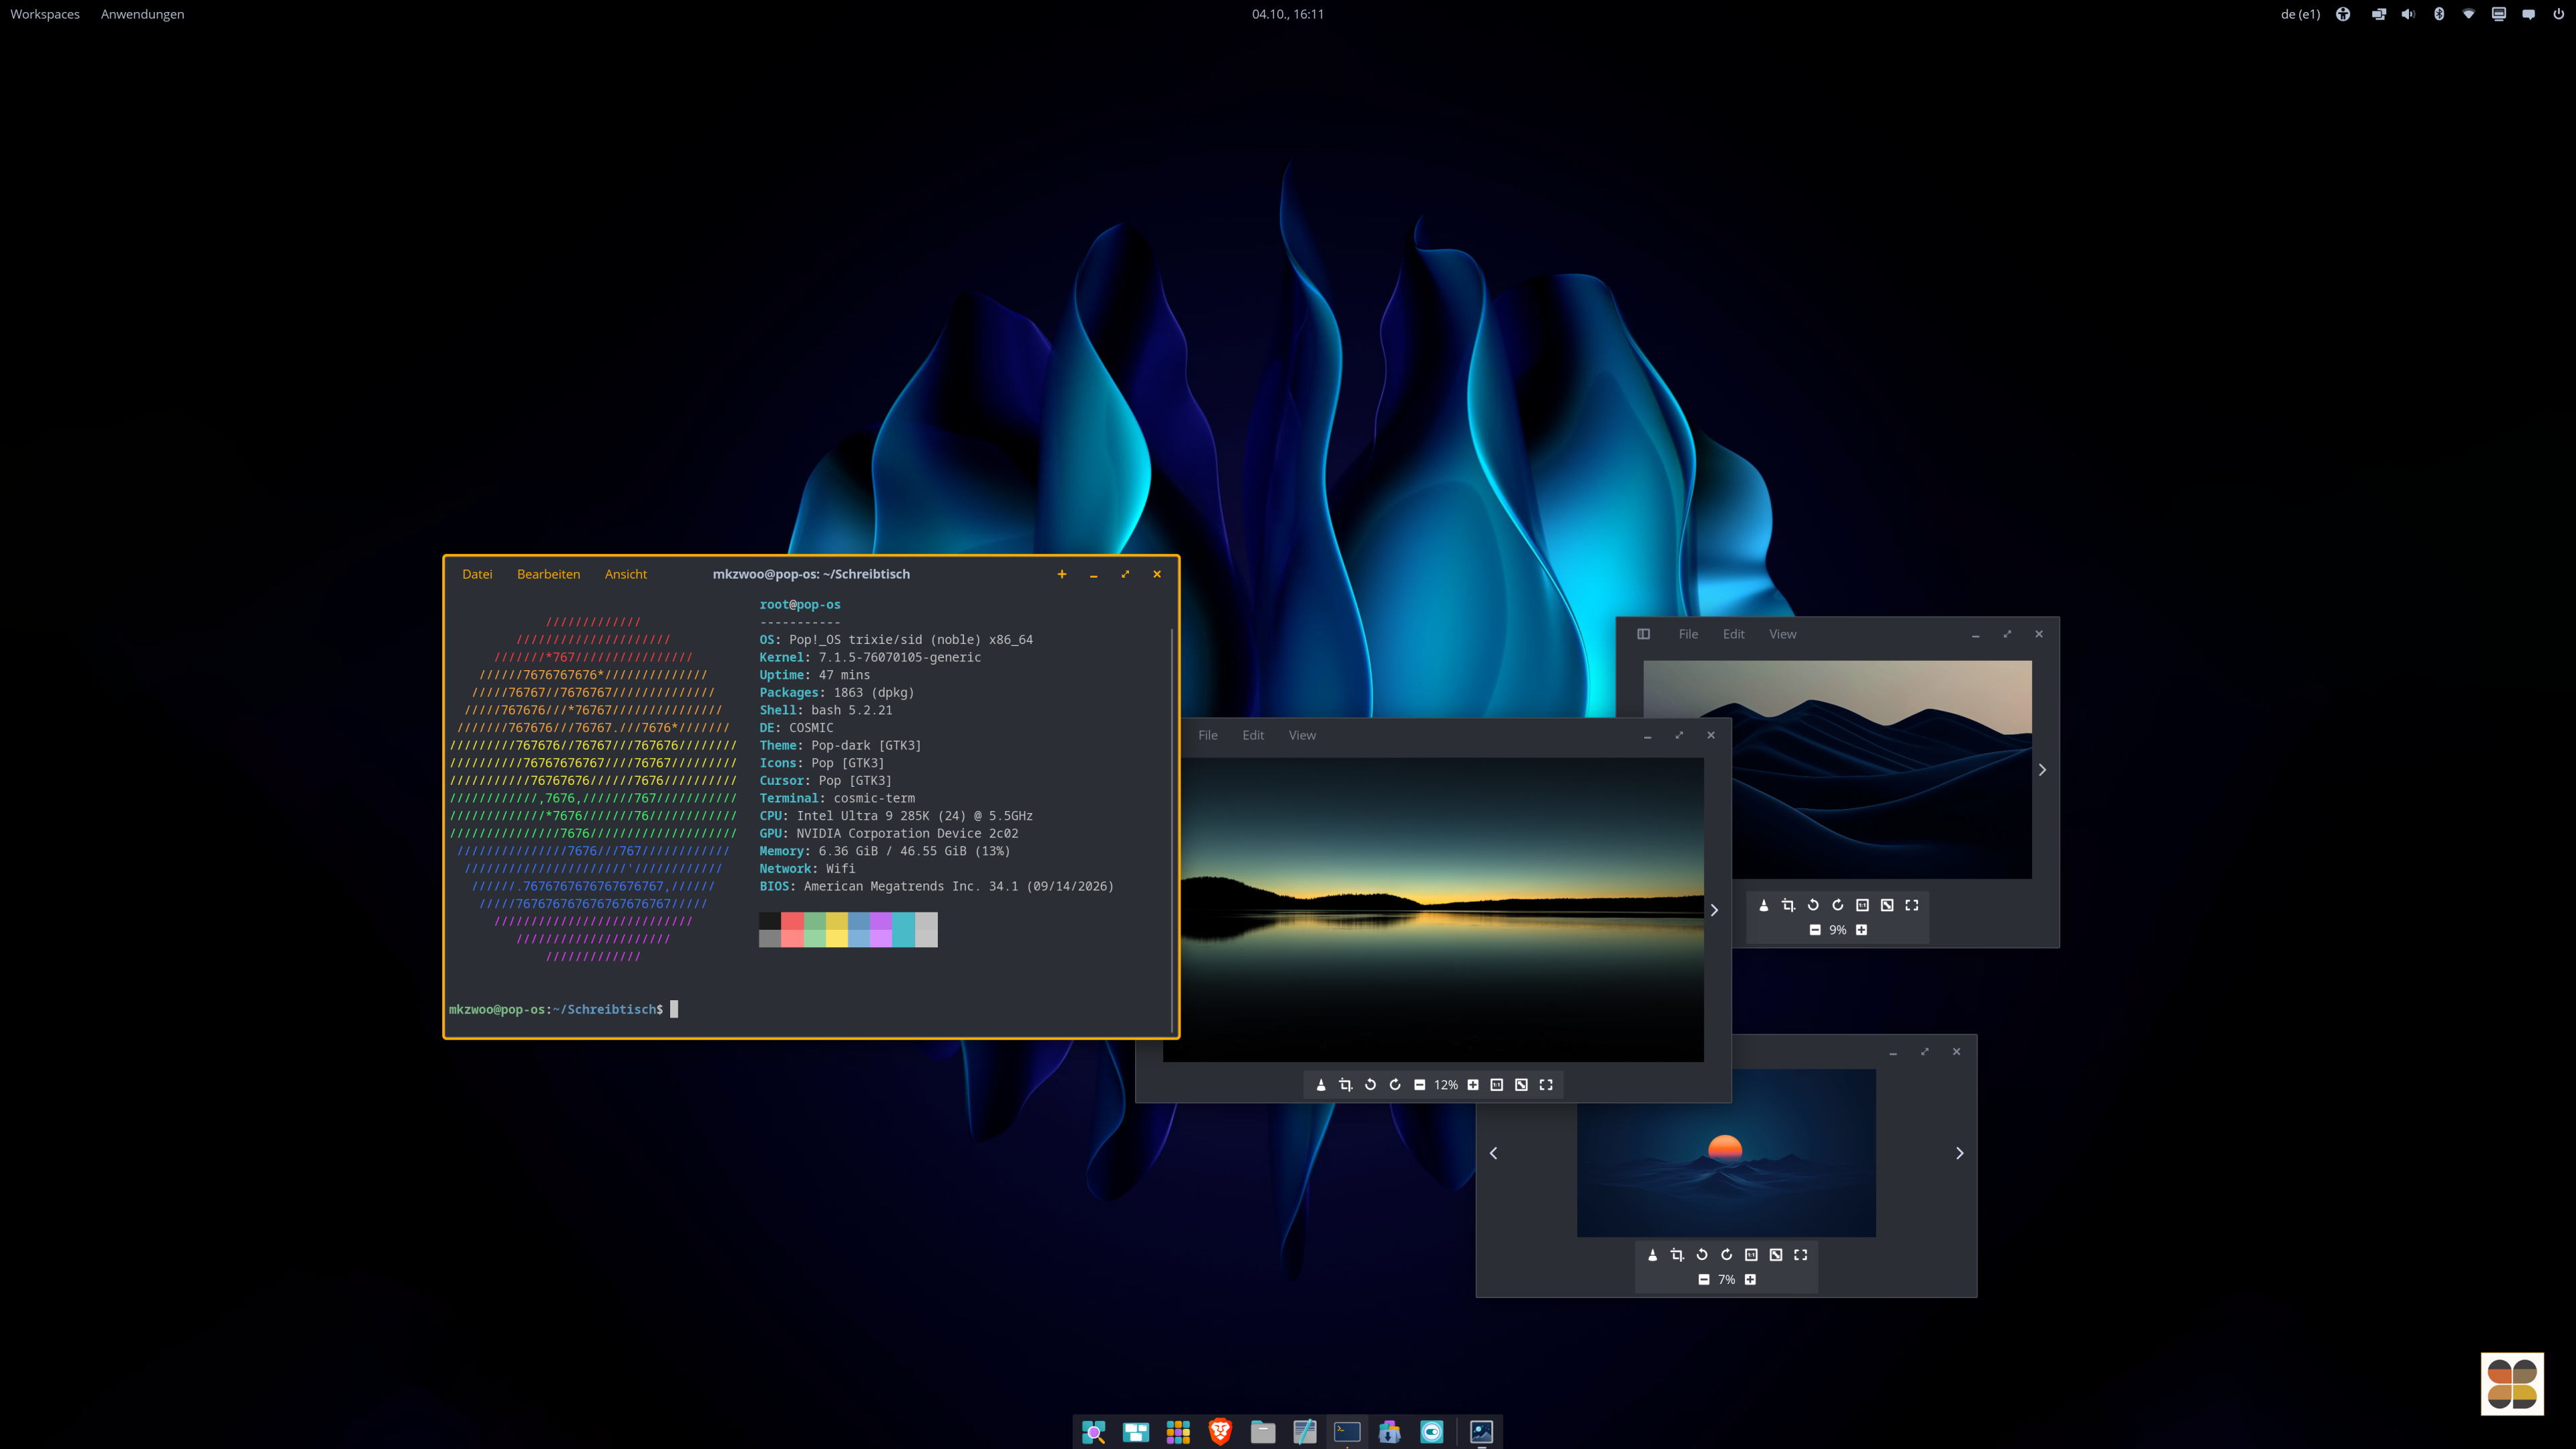This screenshot has height=1449, width=2576.
Task: Launch Brave browser from the dock
Action: (x=1220, y=1432)
